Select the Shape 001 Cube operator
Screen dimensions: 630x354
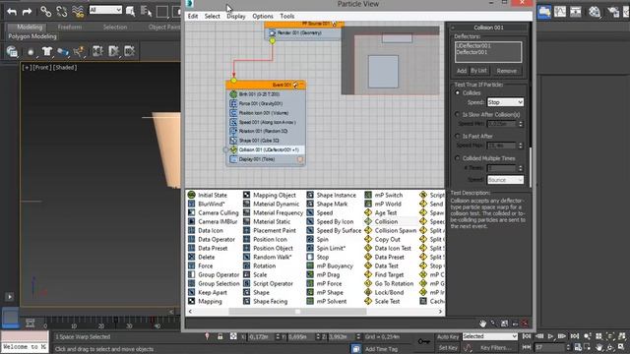(265, 141)
